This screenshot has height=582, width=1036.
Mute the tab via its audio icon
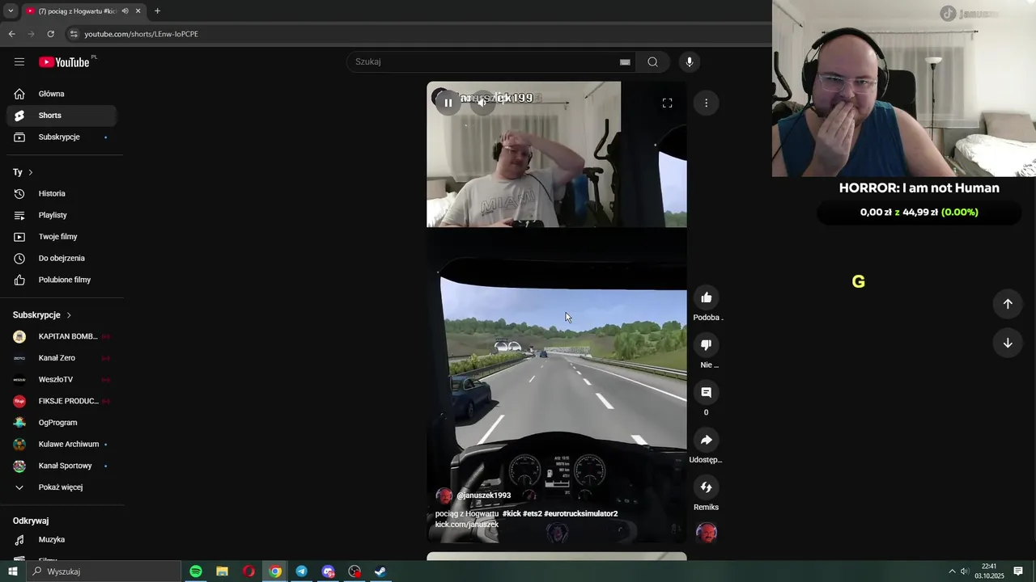[125, 11]
